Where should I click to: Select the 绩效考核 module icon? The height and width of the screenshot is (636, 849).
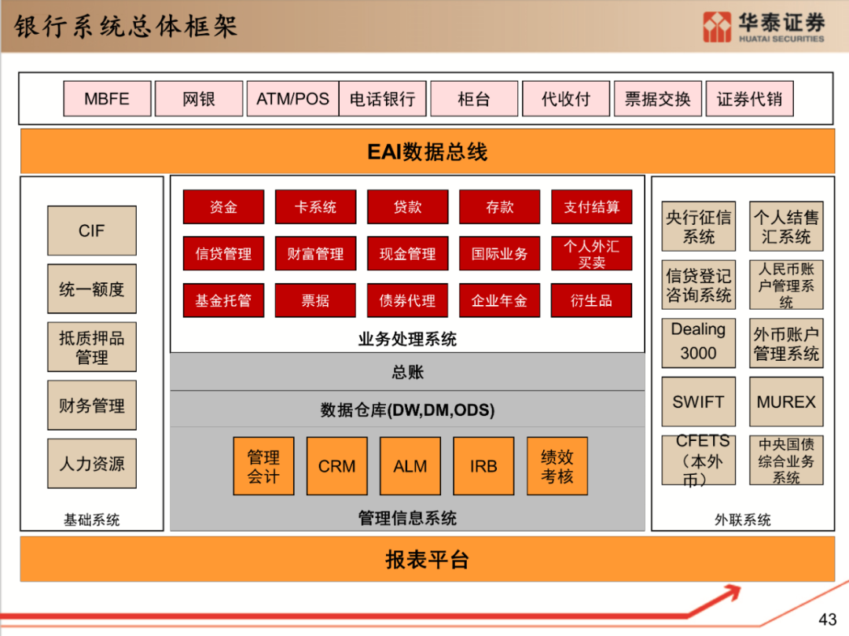(557, 465)
